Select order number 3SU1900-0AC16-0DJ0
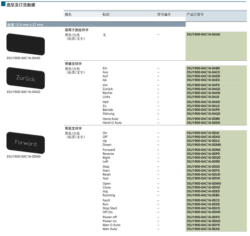The image size is (250, 236). coord(203,133)
